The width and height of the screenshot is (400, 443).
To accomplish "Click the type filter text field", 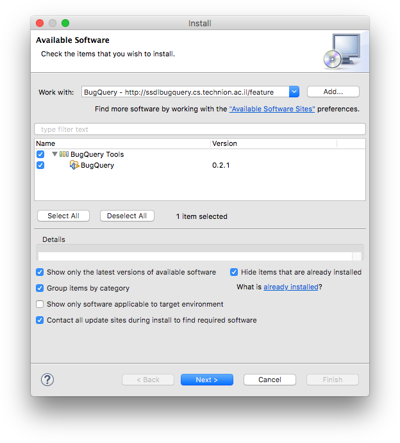I will pyautogui.click(x=200, y=129).
